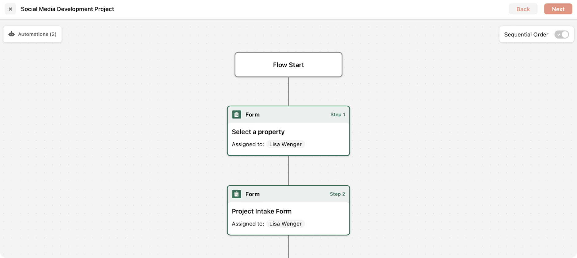This screenshot has width=577, height=258.
Task: Click the Automations robot icon
Action: [12, 34]
